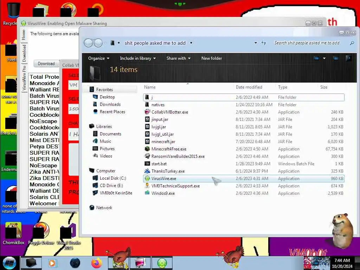The image size is (360, 270).
Task: Select the VirusWire.exe file icon
Action: pyautogui.click(x=147, y=178)
